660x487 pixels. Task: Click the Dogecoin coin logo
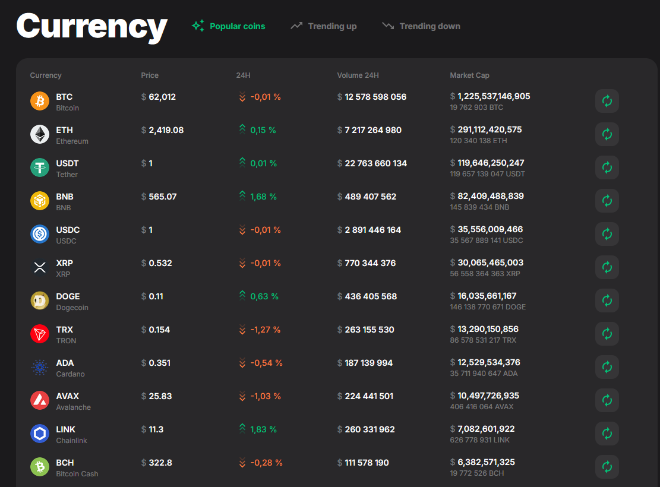[40, 301]
